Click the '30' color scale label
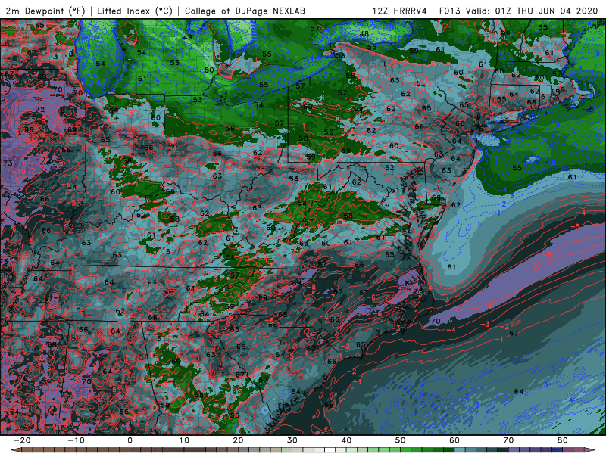Image resolution: width=606 pixels, height=454 pixels. coord(292,440)
